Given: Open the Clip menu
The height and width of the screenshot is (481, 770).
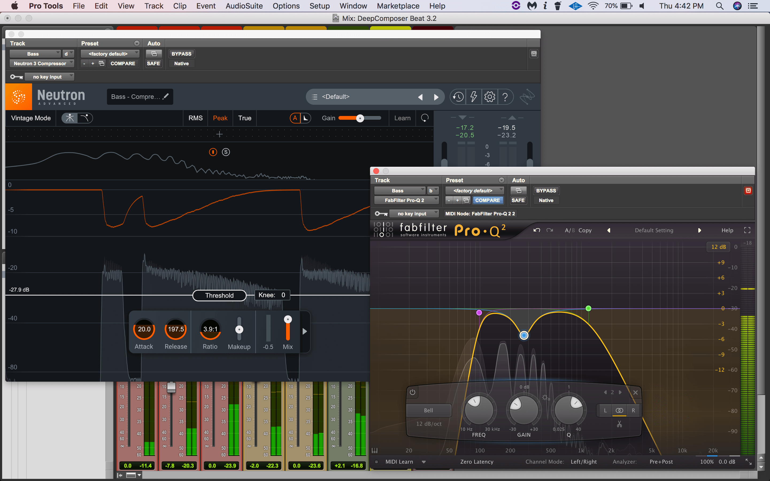Looking at the screenshot, I should 180,6.
